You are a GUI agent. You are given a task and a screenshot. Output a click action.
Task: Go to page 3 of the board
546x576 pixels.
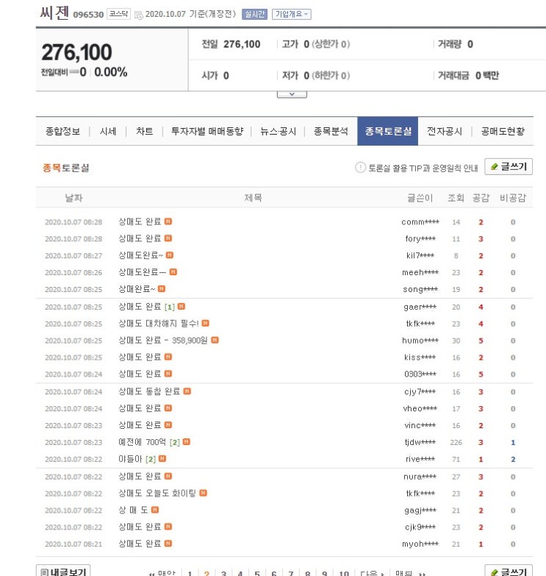tap(223, 573)
